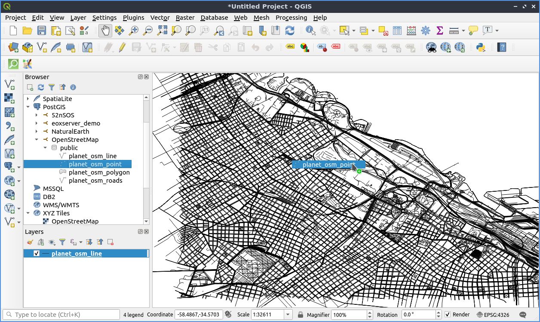Activate the Measure Line ruler tool
Screen dimensions: 540x322
pos(454,31)
